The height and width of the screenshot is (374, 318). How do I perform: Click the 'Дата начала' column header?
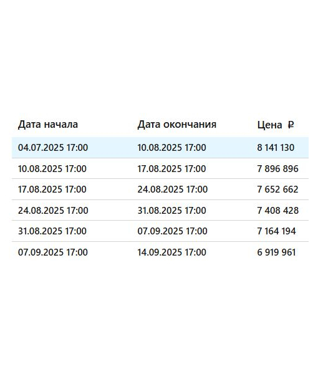(48, 125)
